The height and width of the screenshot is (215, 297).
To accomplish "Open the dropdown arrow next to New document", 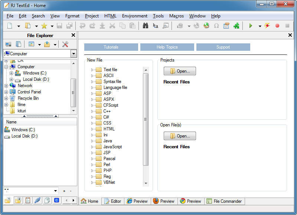I will click(19, 26).
